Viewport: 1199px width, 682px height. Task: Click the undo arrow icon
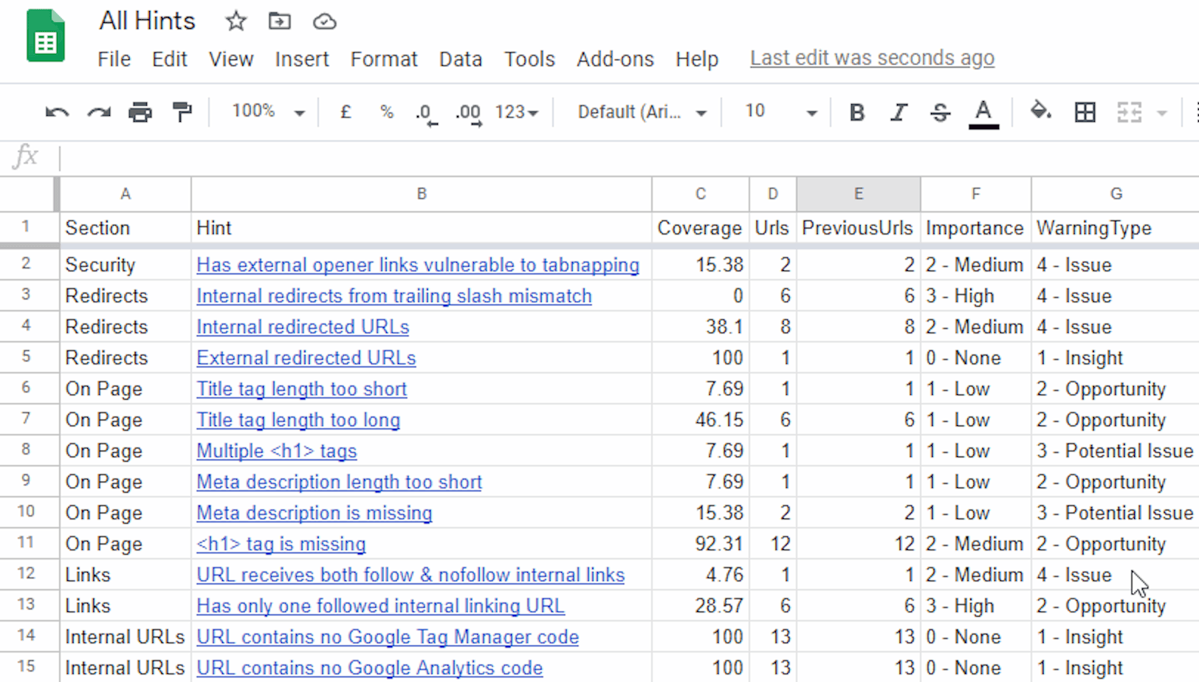tap(57, 112)
